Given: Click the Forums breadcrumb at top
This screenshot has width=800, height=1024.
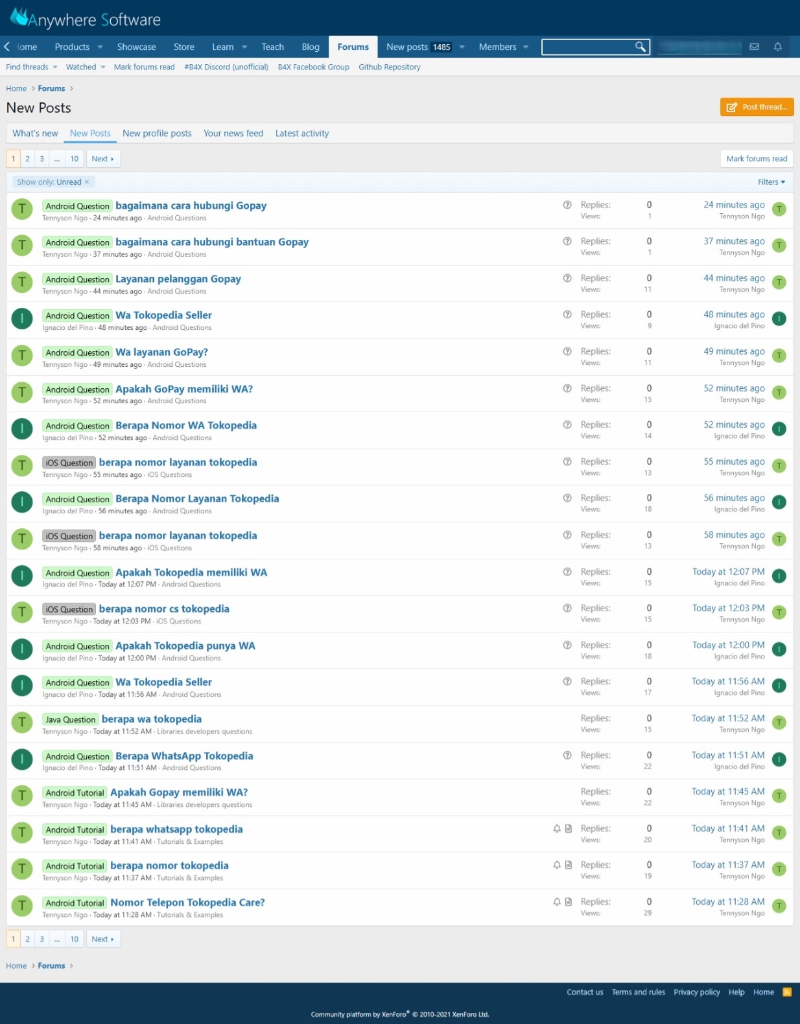Looking at the screenshot, I should 51,88.
